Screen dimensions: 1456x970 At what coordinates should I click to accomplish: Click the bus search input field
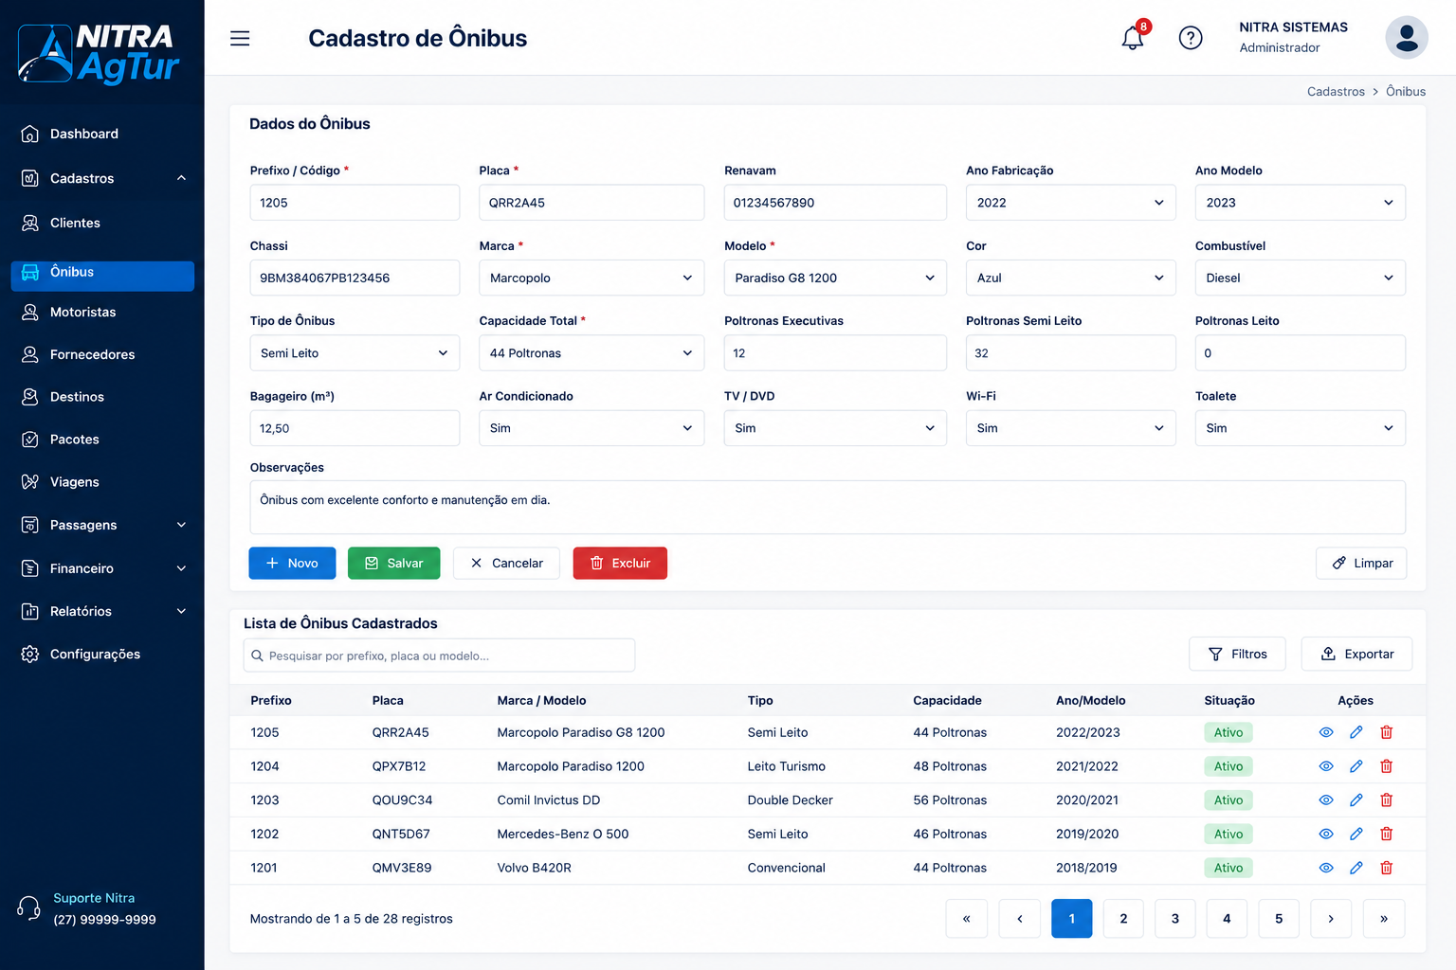[x=439, y=656]
